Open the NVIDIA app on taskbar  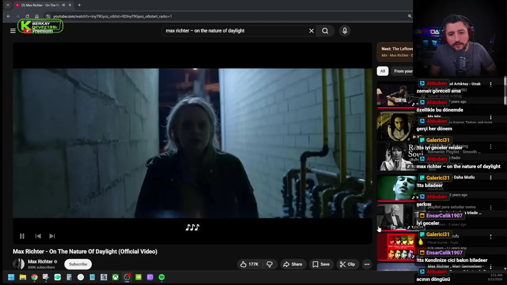pyautogui.click(x=138, y=277)
